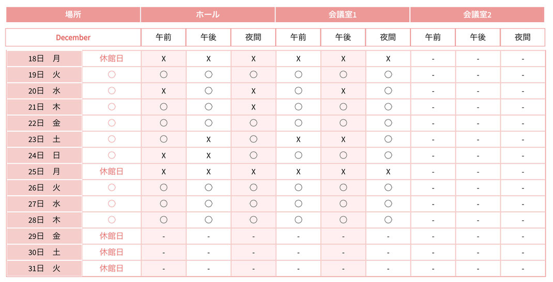Click the pink open-day circle for 19日
The height and width of the screenshot is (282, 553).
click(112, 74)
